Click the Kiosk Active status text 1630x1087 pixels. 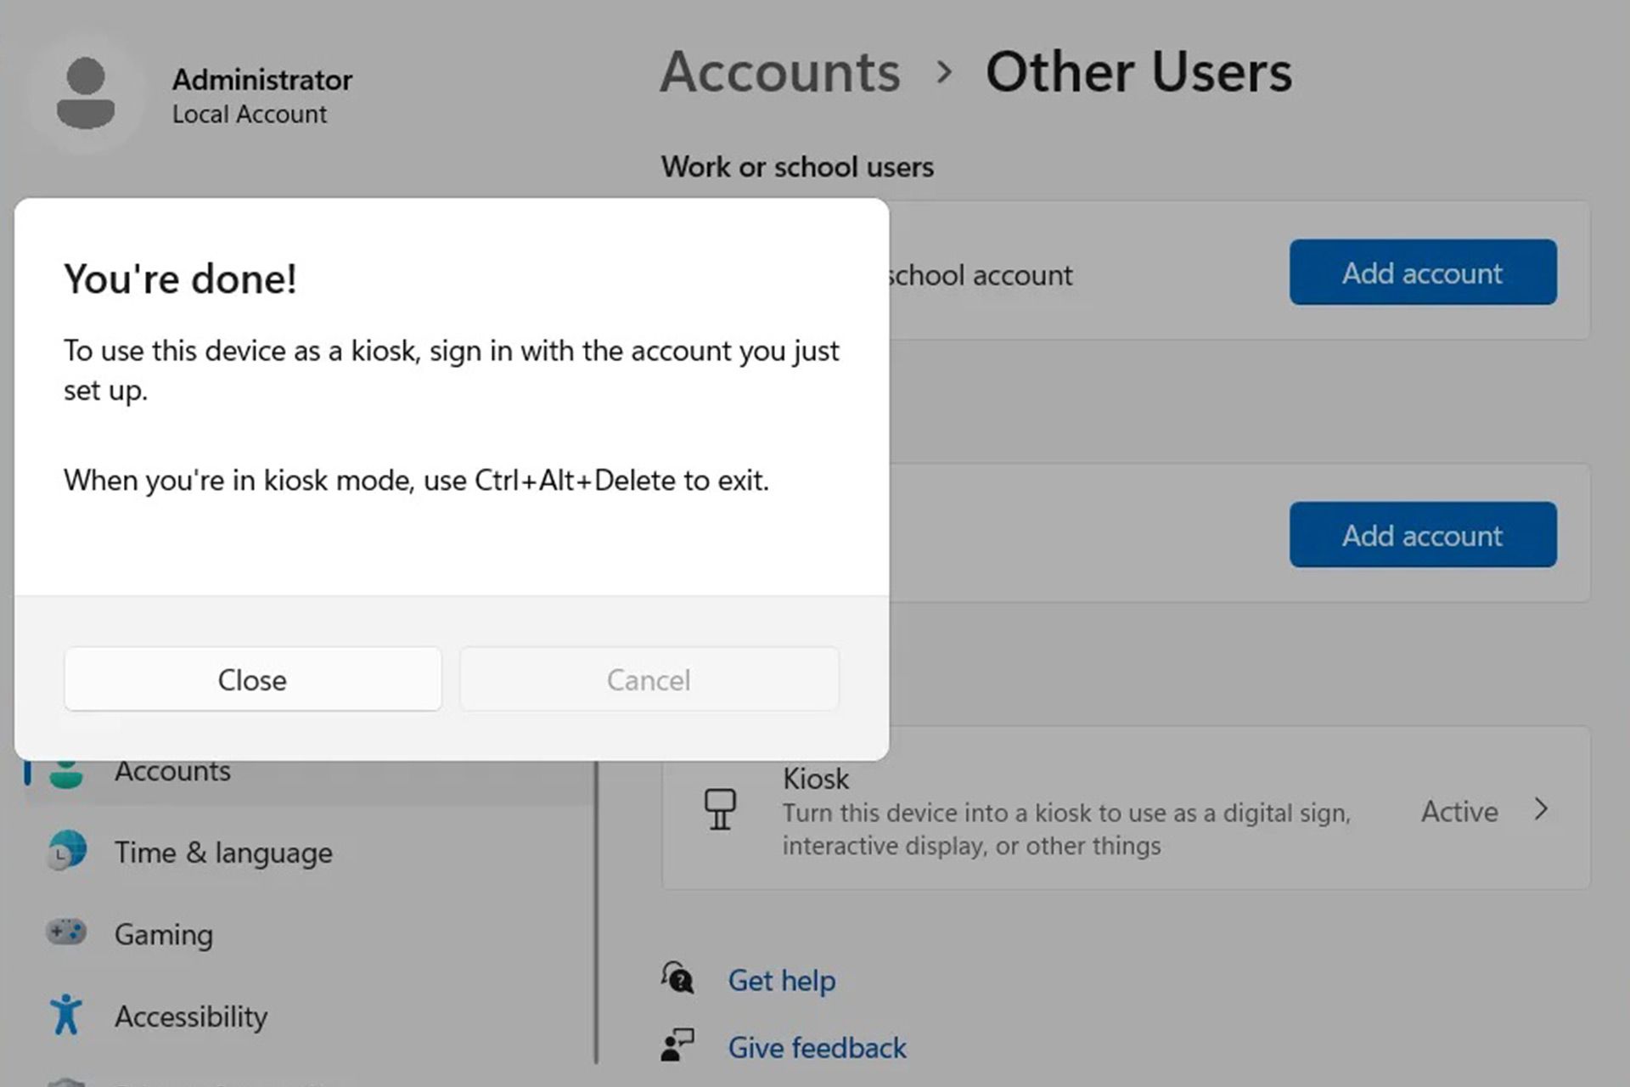click(x=1459, y=811)
